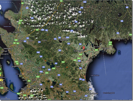The width and height of the screenshot is (133, 101).
Task: Click the E65 road shield
Action: click(x=32, y=95)
